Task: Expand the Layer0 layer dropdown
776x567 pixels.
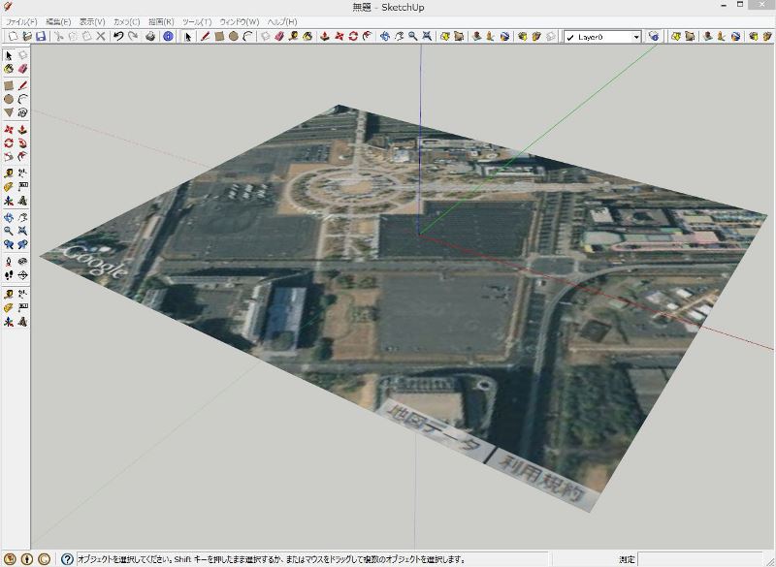Action: pyautogui.click(x=636, y=37)
